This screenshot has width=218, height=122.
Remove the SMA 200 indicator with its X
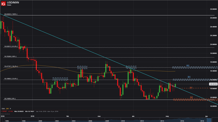(x=10, y=109)
